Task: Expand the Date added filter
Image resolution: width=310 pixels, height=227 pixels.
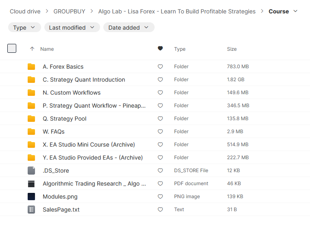Action: (x=129, y=28)
